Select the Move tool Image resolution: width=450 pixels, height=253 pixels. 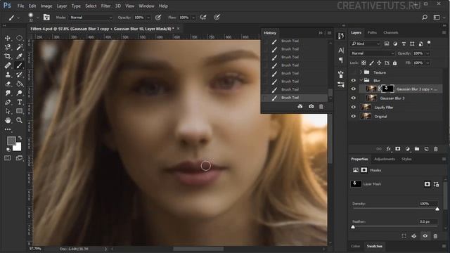coord(8,38)
